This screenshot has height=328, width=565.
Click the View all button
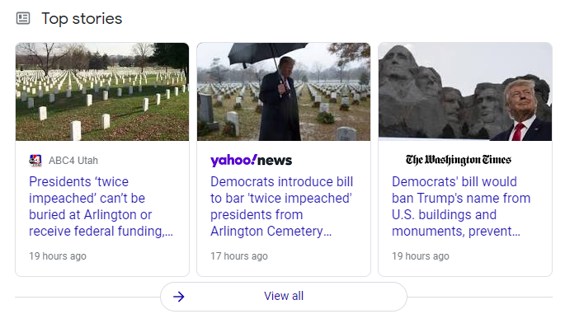tap(284, 297)
